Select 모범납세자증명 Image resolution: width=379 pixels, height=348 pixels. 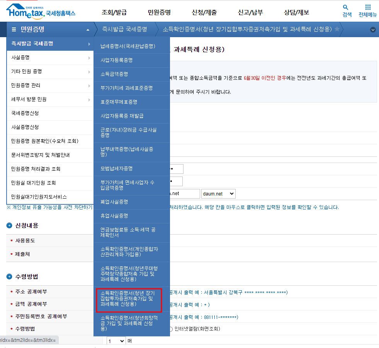coord(132,168)
